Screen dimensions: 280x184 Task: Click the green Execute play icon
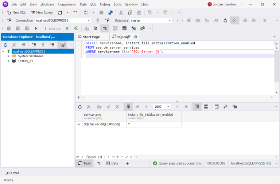36,28
